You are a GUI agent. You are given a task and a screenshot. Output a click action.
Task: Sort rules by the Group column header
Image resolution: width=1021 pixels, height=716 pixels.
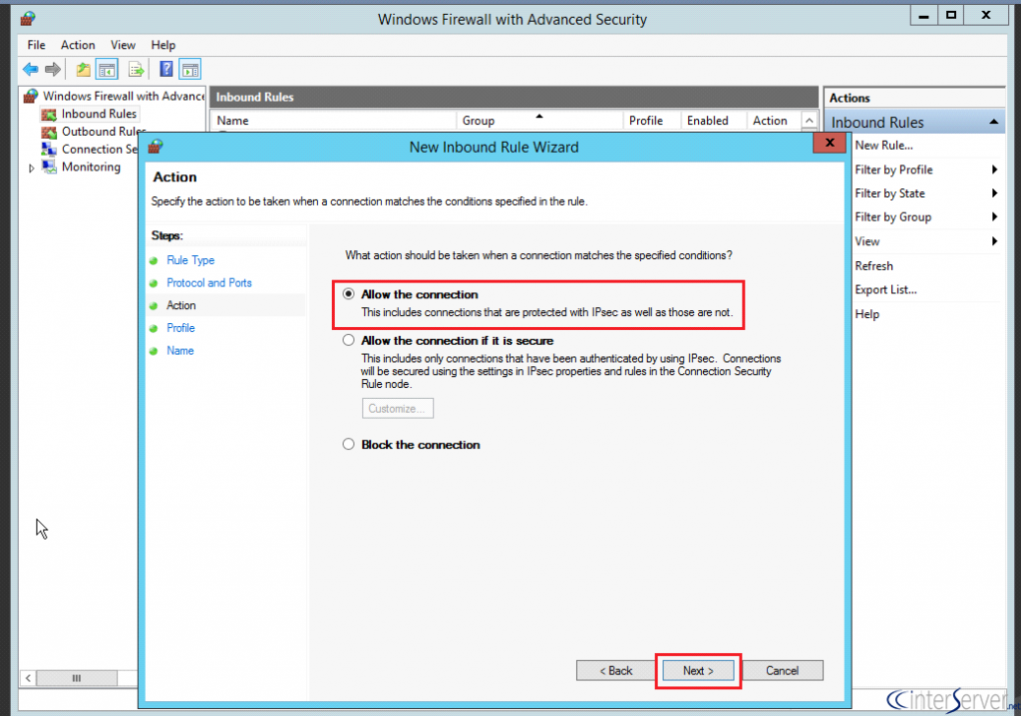pos(539,121)
